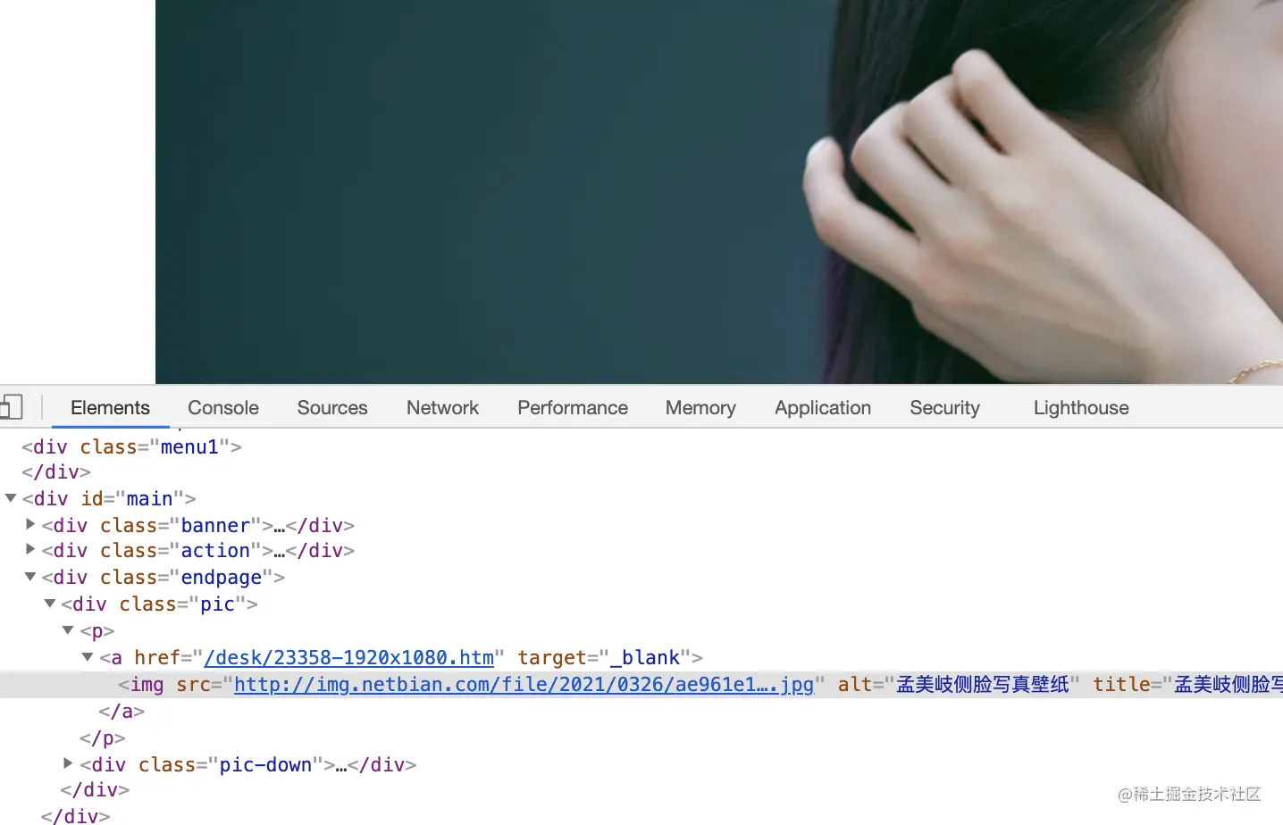Expand the div class="pic-down" node
Screen dimensions: 1283x825
pyautogui.click(x=68, y=763)
